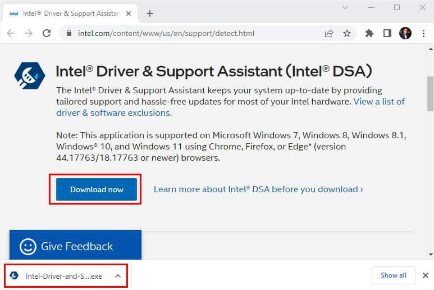Click the Download now button
The width and height of the screenshot is (434, 290).
pyautogui.click(x=97, y=189)
